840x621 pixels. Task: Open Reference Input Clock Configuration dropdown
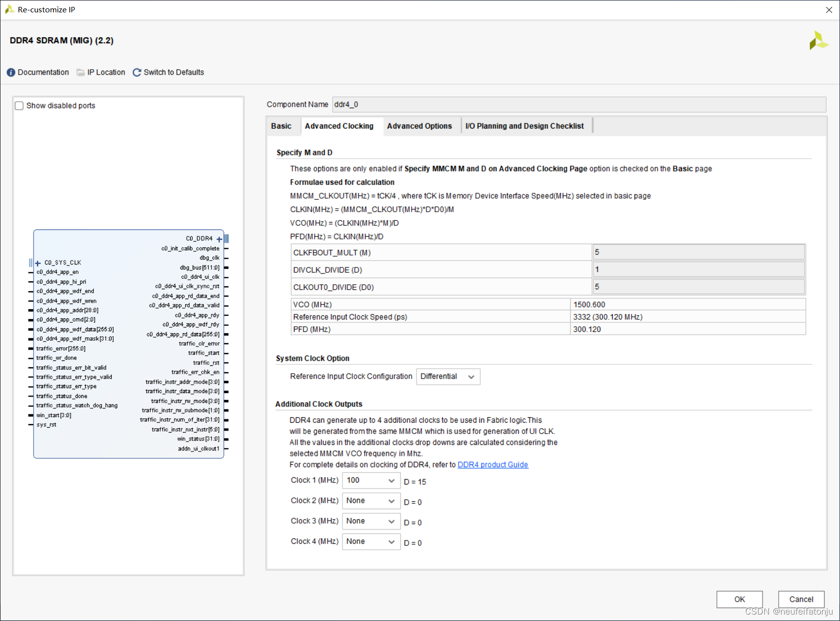click(448, 377)
